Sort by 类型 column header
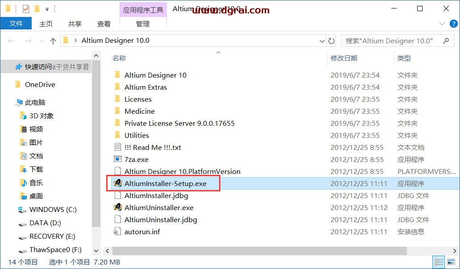Viewport: 460px width, 269px height. [404, 58]
